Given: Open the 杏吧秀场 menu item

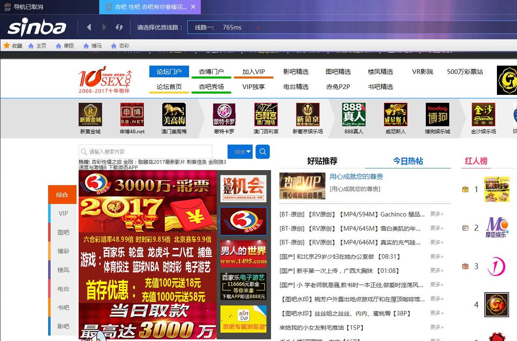Looking at the screenshot, I should pos(211,87).
